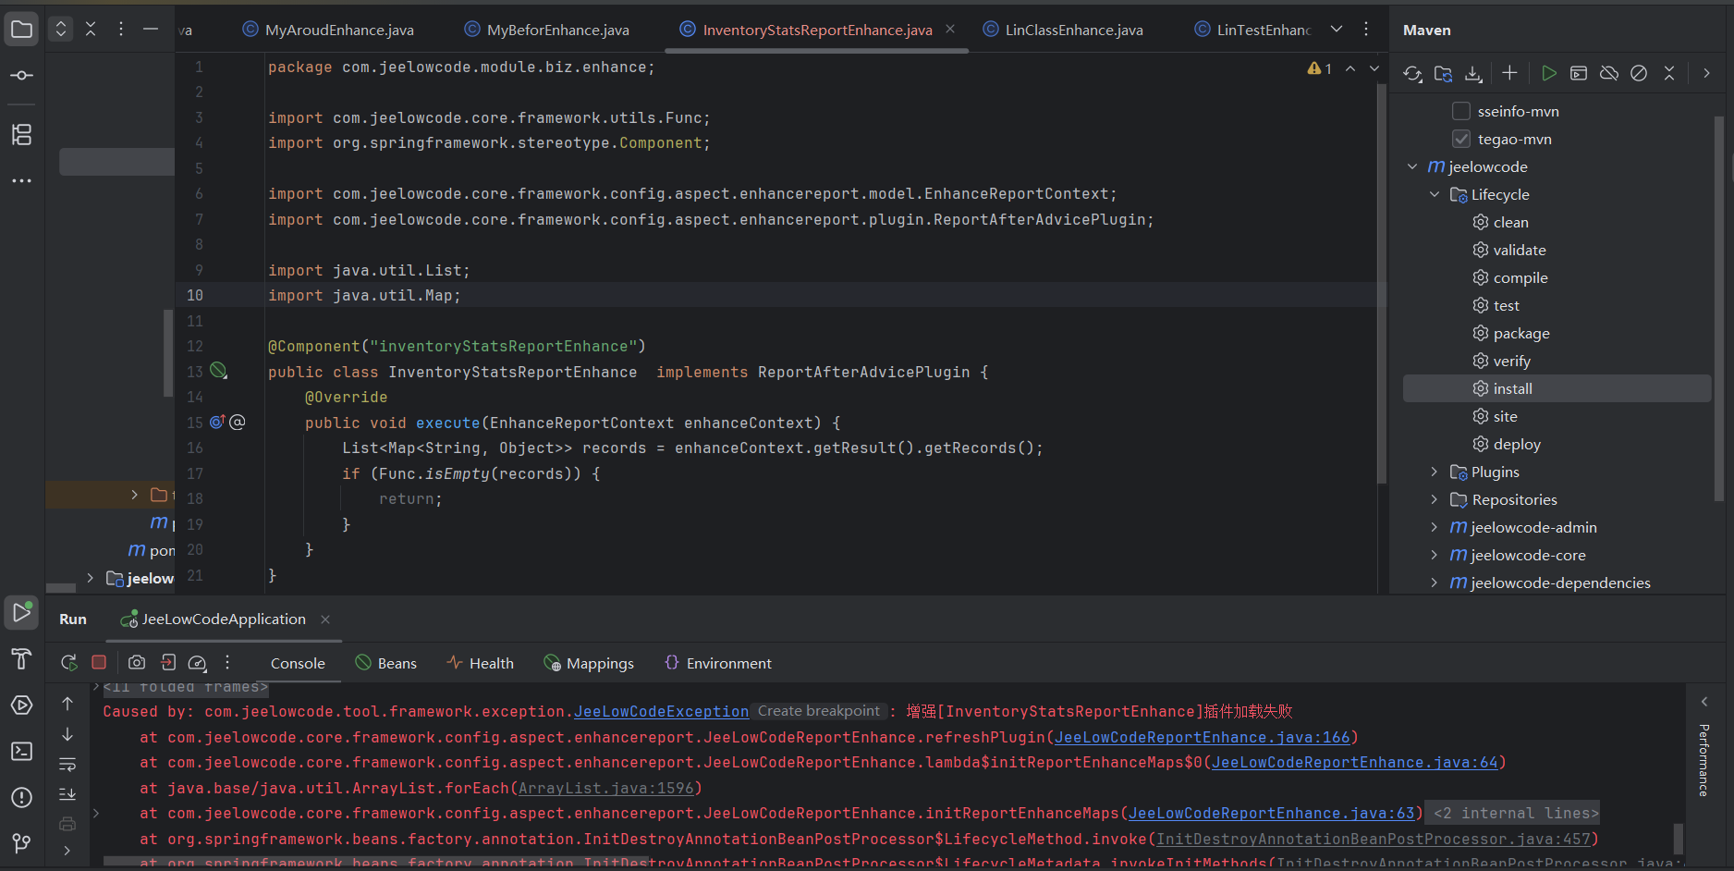
Task: Open the Terminal tool window from sidebar
Action: (21, 752)
